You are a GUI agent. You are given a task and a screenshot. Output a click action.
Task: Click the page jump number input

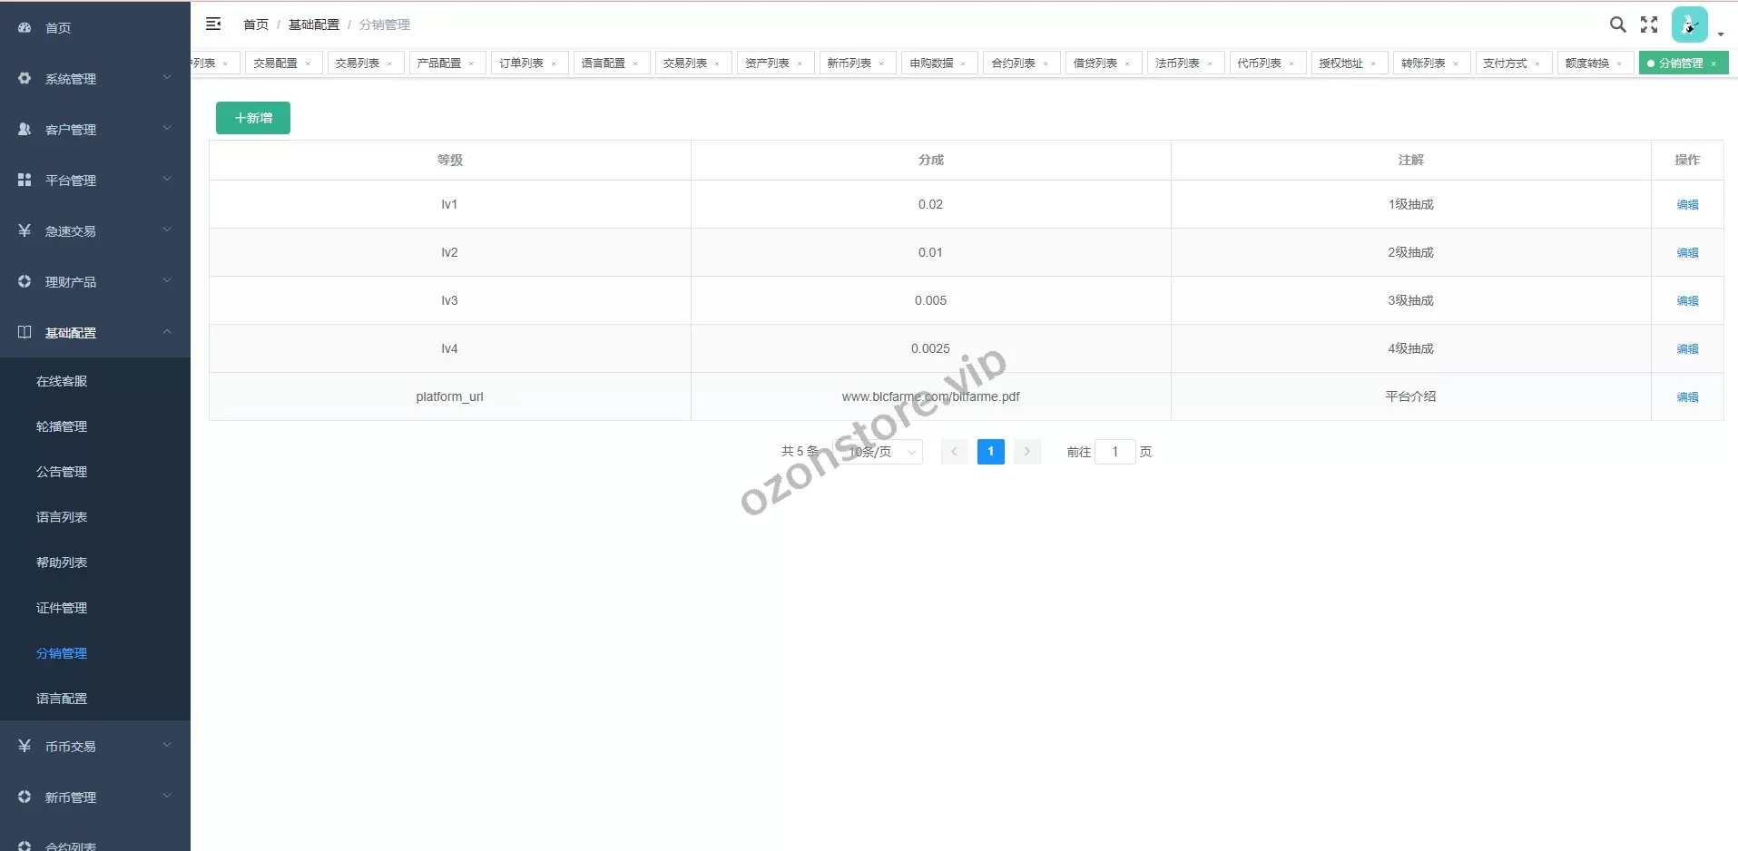[x=1114, y=452]
